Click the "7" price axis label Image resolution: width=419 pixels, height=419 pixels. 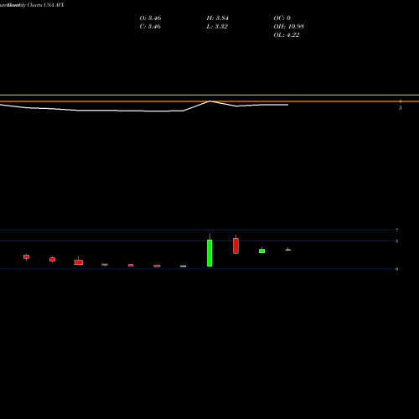click(396, 230)
